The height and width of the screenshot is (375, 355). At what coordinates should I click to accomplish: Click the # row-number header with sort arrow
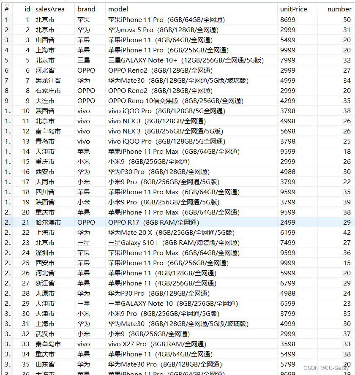(7, 8)
